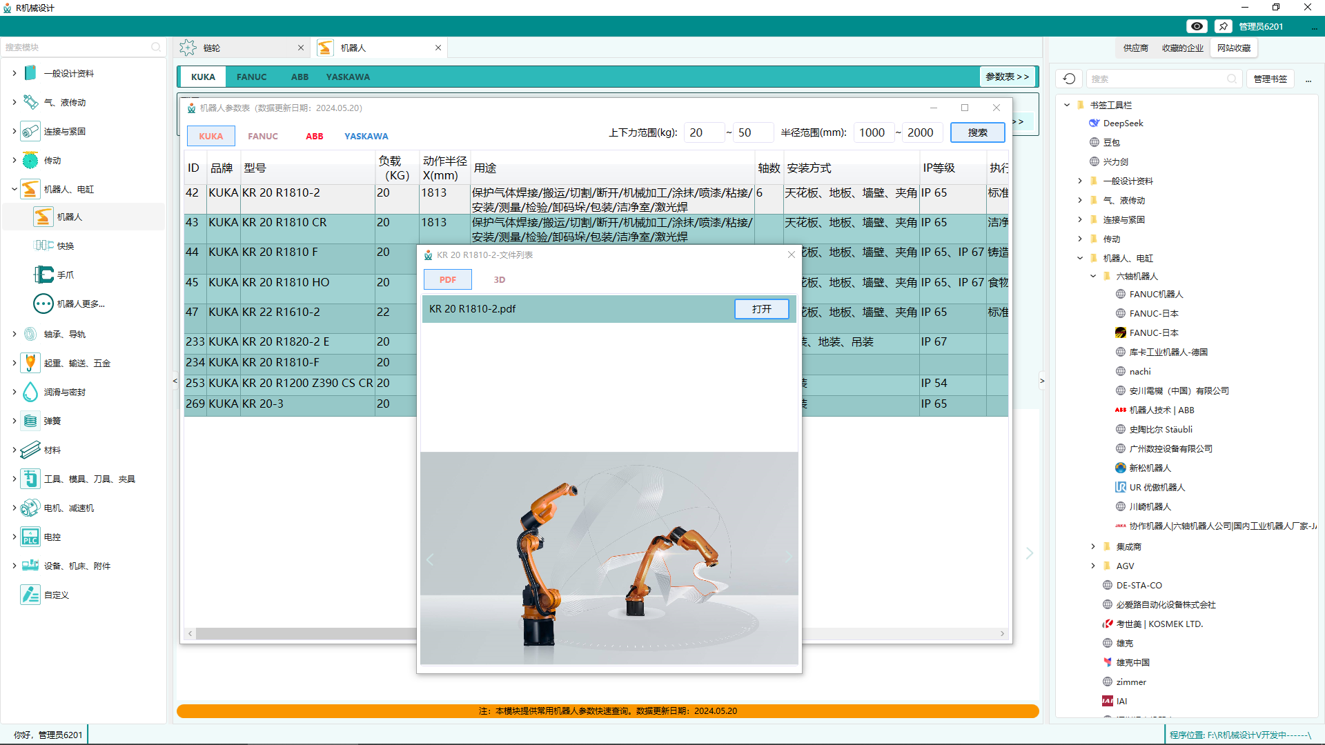
Task: Open the 网站收藏 tab on the right
Action: coord(1233,48)
